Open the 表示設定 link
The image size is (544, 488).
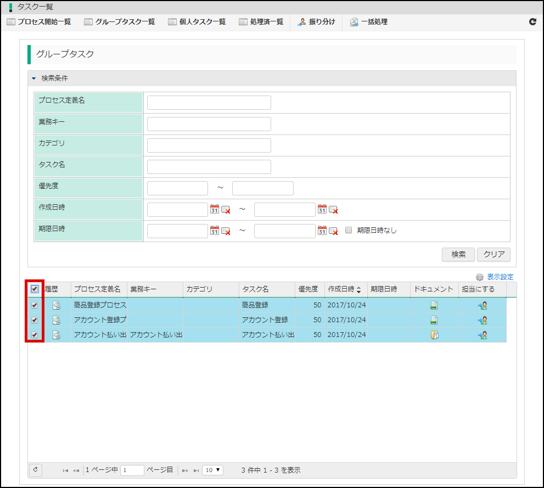tap(500, 277)
